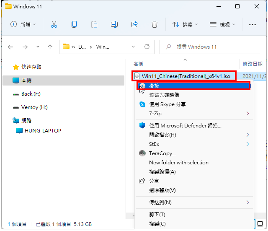Select 掛接 to mount the ISO

click(x=193, y=86)
